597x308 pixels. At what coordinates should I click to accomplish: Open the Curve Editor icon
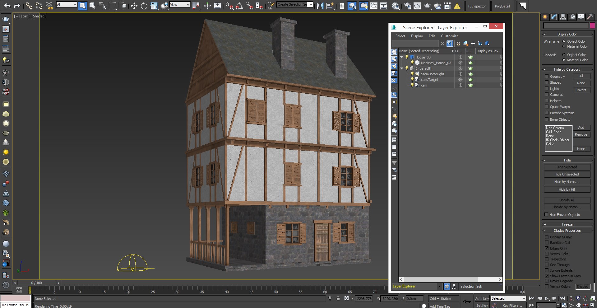tap(374, 5)
